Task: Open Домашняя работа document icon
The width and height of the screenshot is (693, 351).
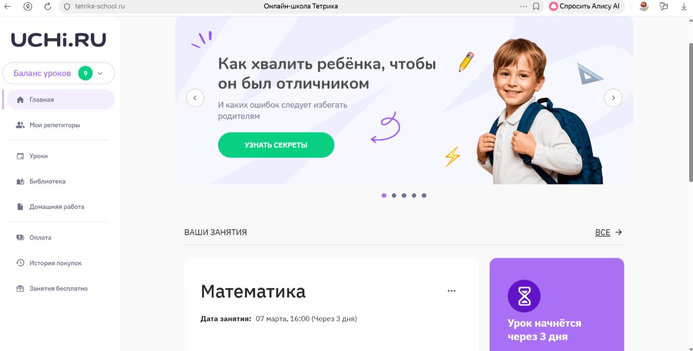Action: point(20,207)
